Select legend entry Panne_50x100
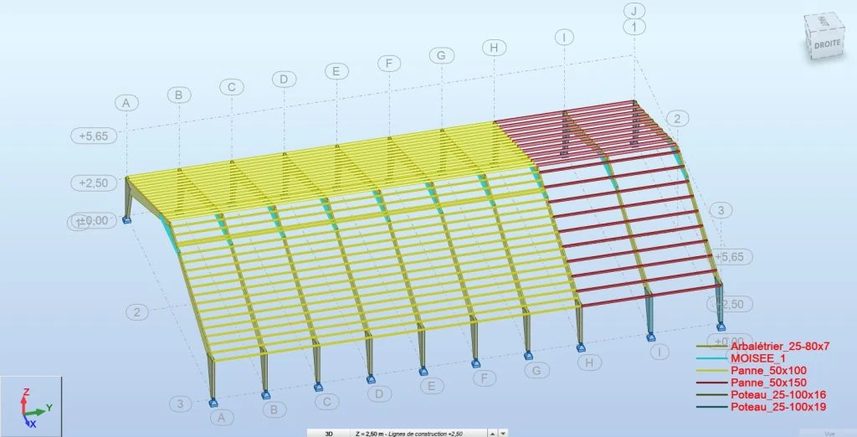Screen dimensions: 857x437 click(768, 370)
